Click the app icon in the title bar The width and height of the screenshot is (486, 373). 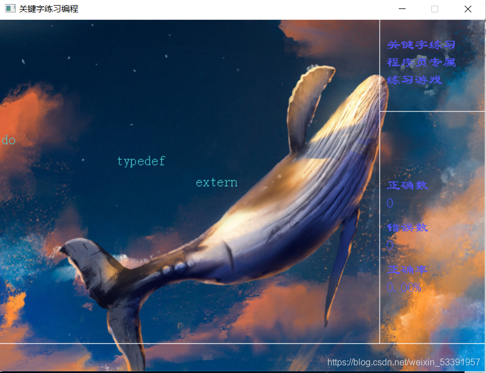10,8
